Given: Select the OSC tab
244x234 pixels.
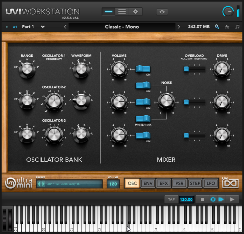Looking at the screenshot, I should tap(132, 183).
